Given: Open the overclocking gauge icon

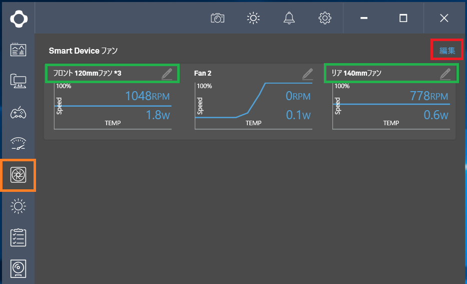Looking at the screenshot, I should click(x=19, y=144).
